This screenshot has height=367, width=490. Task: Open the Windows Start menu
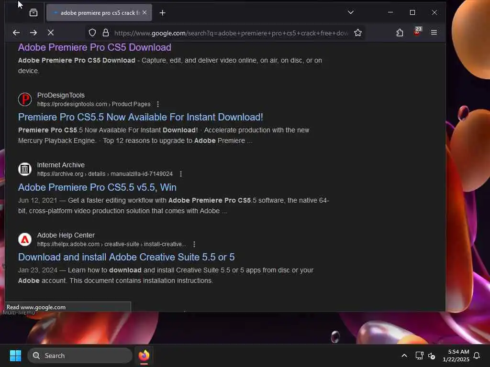click(x=15, y=356)
